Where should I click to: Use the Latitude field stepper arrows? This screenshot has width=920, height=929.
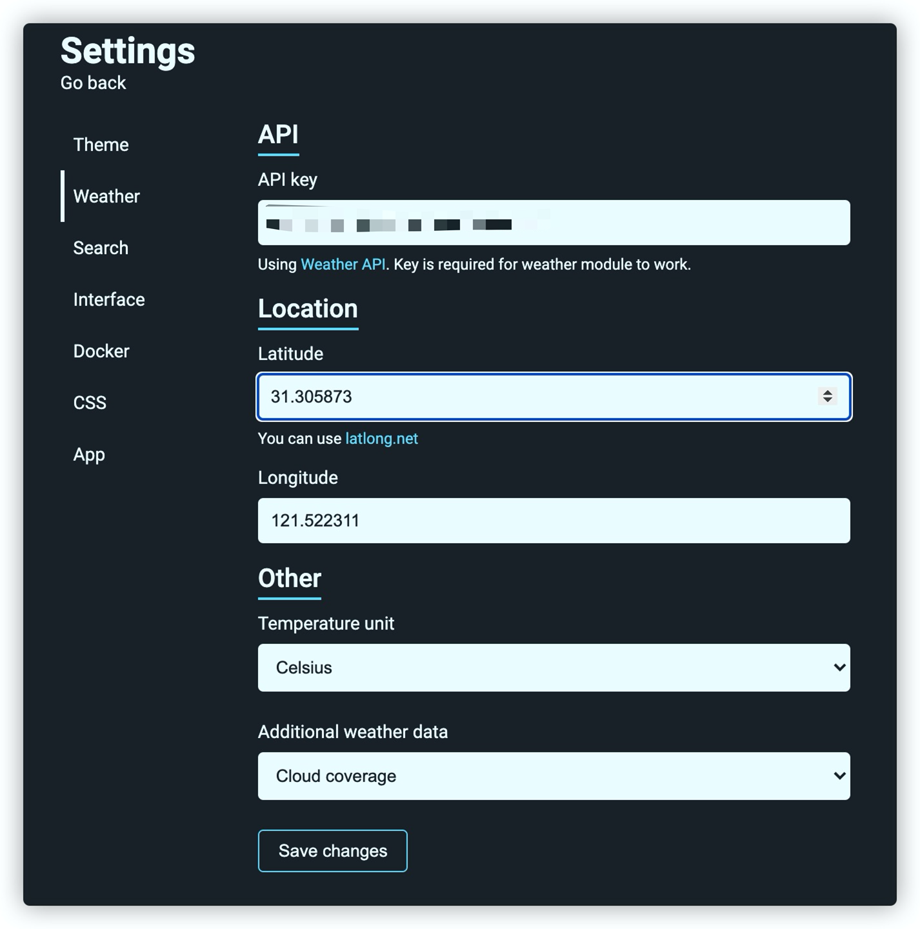pyautogui.click(x=827, y=396)
